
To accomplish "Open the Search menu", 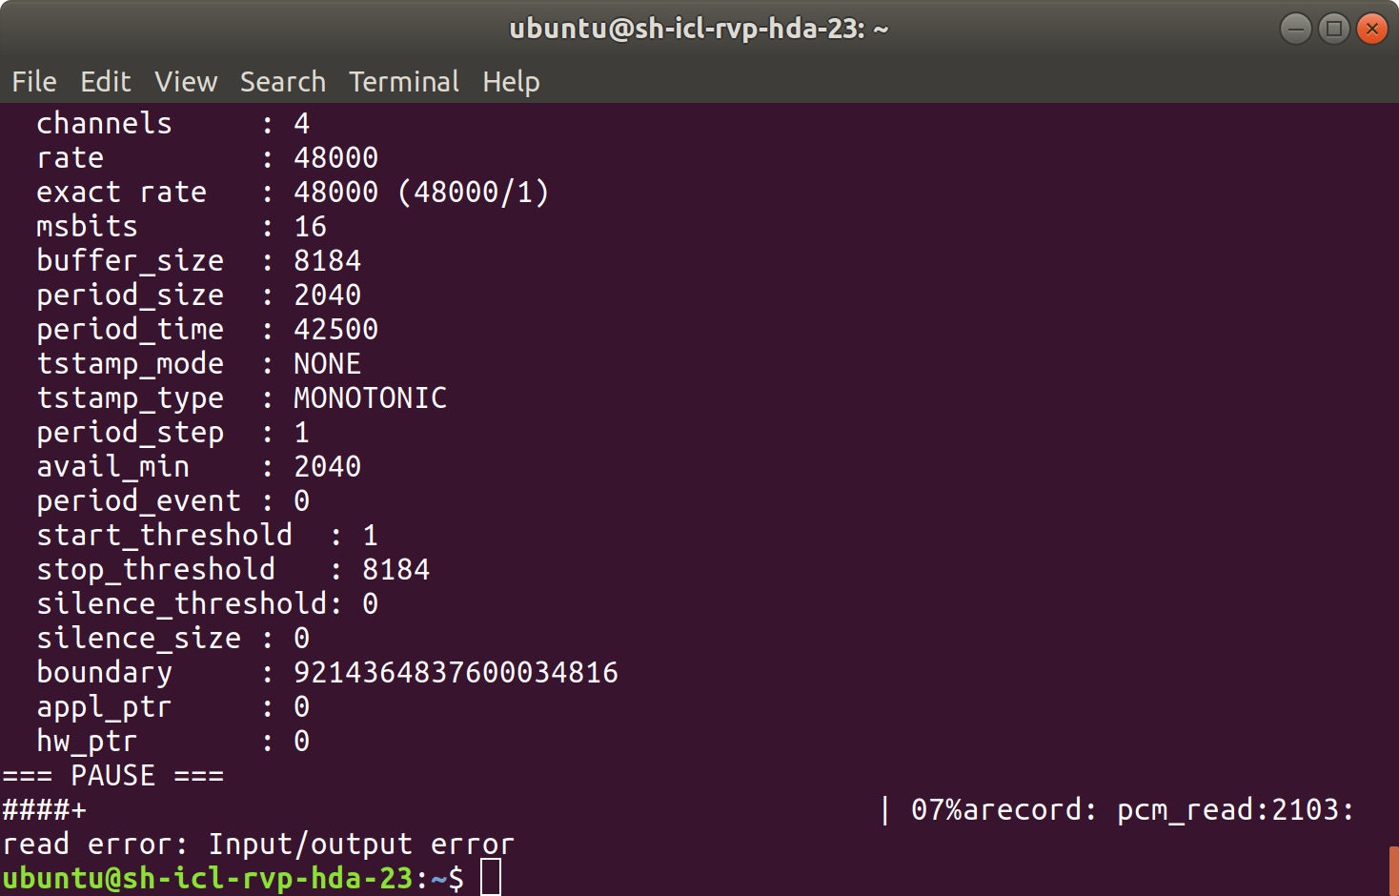I will tap(283, 82).
